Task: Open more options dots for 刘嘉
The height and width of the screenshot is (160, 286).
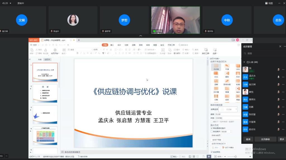Action: coord(283,107)
